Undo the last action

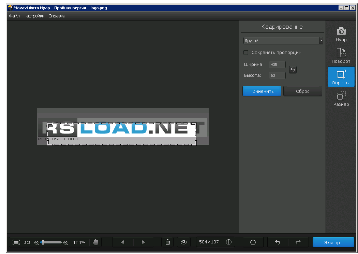tap(278, 242)
